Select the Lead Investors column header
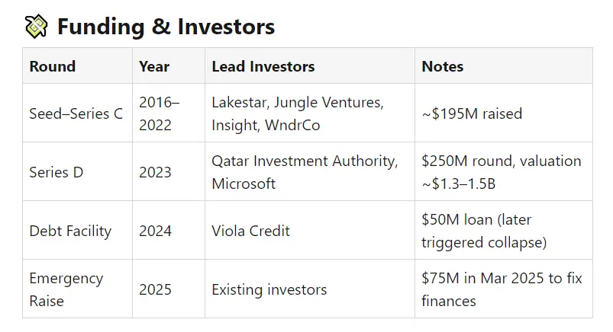613x332 pixels. coord(263,66)
